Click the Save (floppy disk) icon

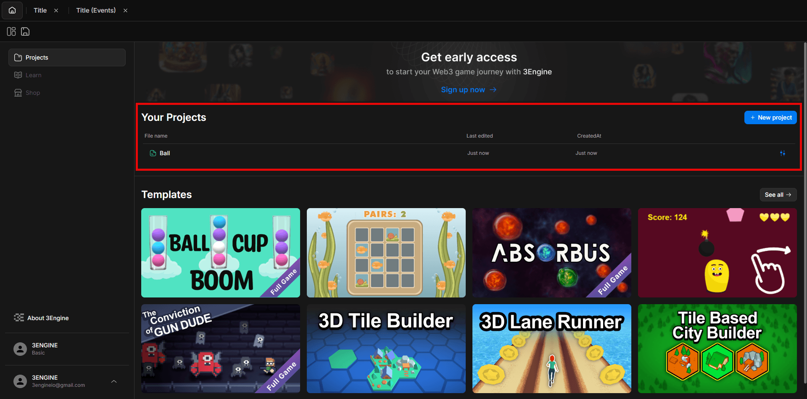pos(25,31)
